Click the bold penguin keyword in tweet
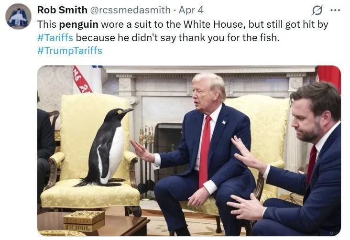 (x=78, y=24)
